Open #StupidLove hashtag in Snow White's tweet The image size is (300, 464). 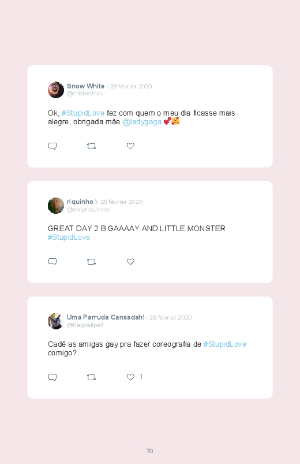[82, 113]
